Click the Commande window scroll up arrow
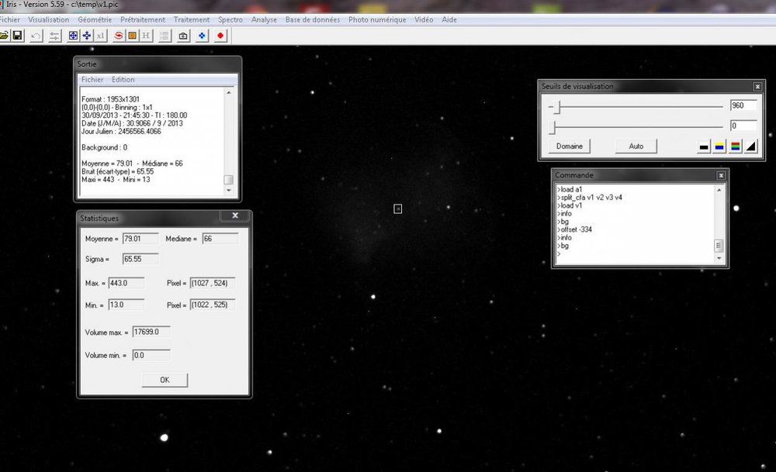Viewport: 776px width, 472px height. (719, 191)
